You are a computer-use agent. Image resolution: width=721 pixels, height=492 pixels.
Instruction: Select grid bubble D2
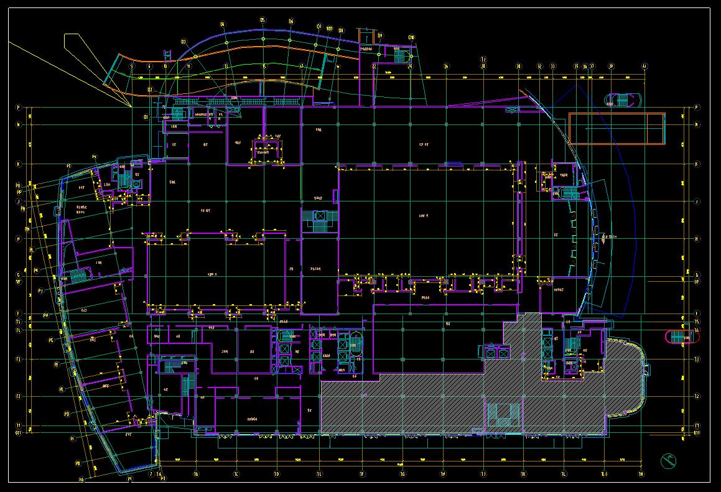(x=150, y=90)
